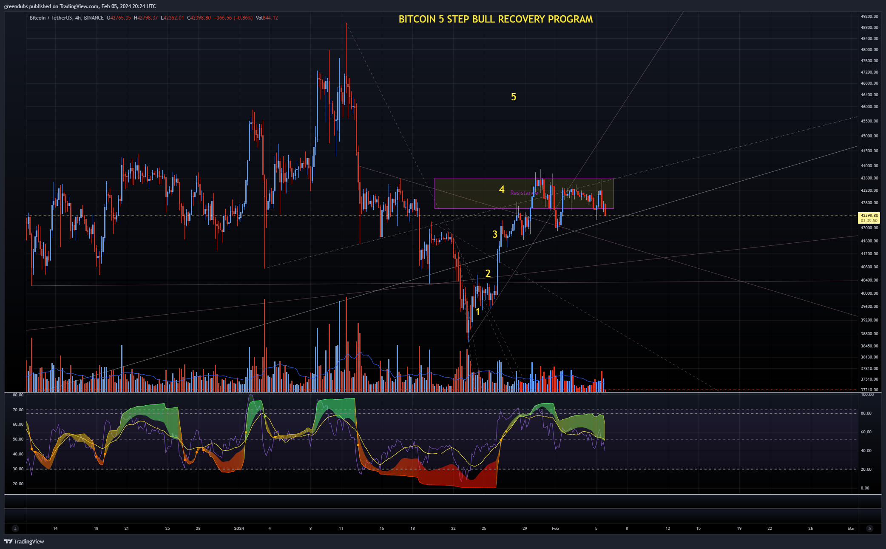886x549 pixels.
Task: Click the '45000.00' price axis label
Action: tap(869, 136)
